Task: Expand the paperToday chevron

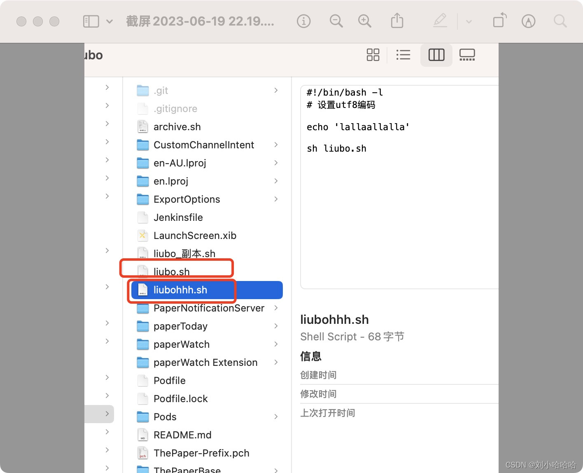Action: [x=276, y=326]
